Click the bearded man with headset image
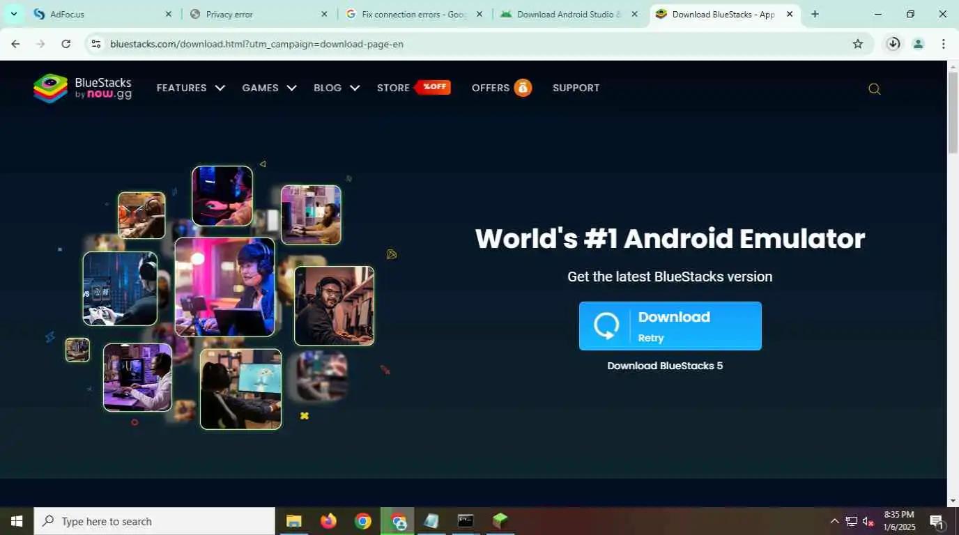 (x=334, y=306)
